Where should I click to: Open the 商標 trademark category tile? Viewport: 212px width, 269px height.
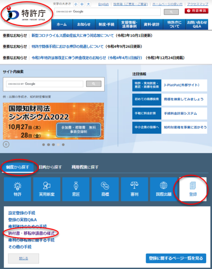coord(105,189)
